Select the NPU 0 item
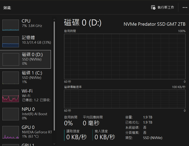 coord(25,114)
